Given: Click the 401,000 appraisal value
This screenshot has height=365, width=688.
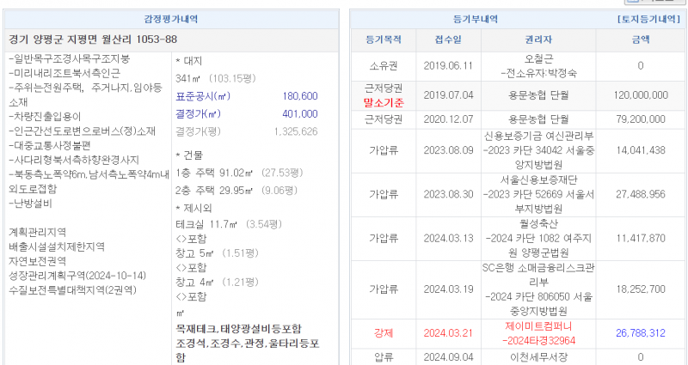Looking at the screenshot, I should [299, 113].
